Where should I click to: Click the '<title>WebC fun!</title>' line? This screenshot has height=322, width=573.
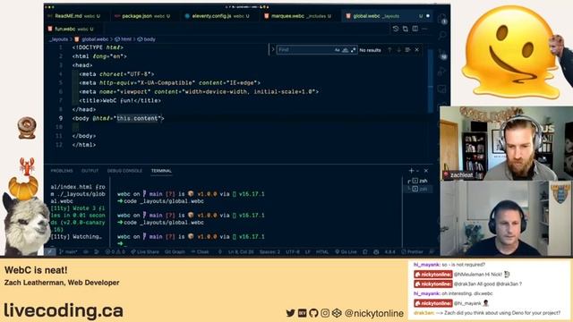[x=120, y=100]
